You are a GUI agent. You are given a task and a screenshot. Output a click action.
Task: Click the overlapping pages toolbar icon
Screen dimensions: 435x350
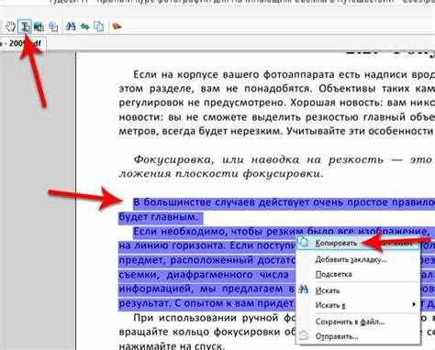coord(99,27)
